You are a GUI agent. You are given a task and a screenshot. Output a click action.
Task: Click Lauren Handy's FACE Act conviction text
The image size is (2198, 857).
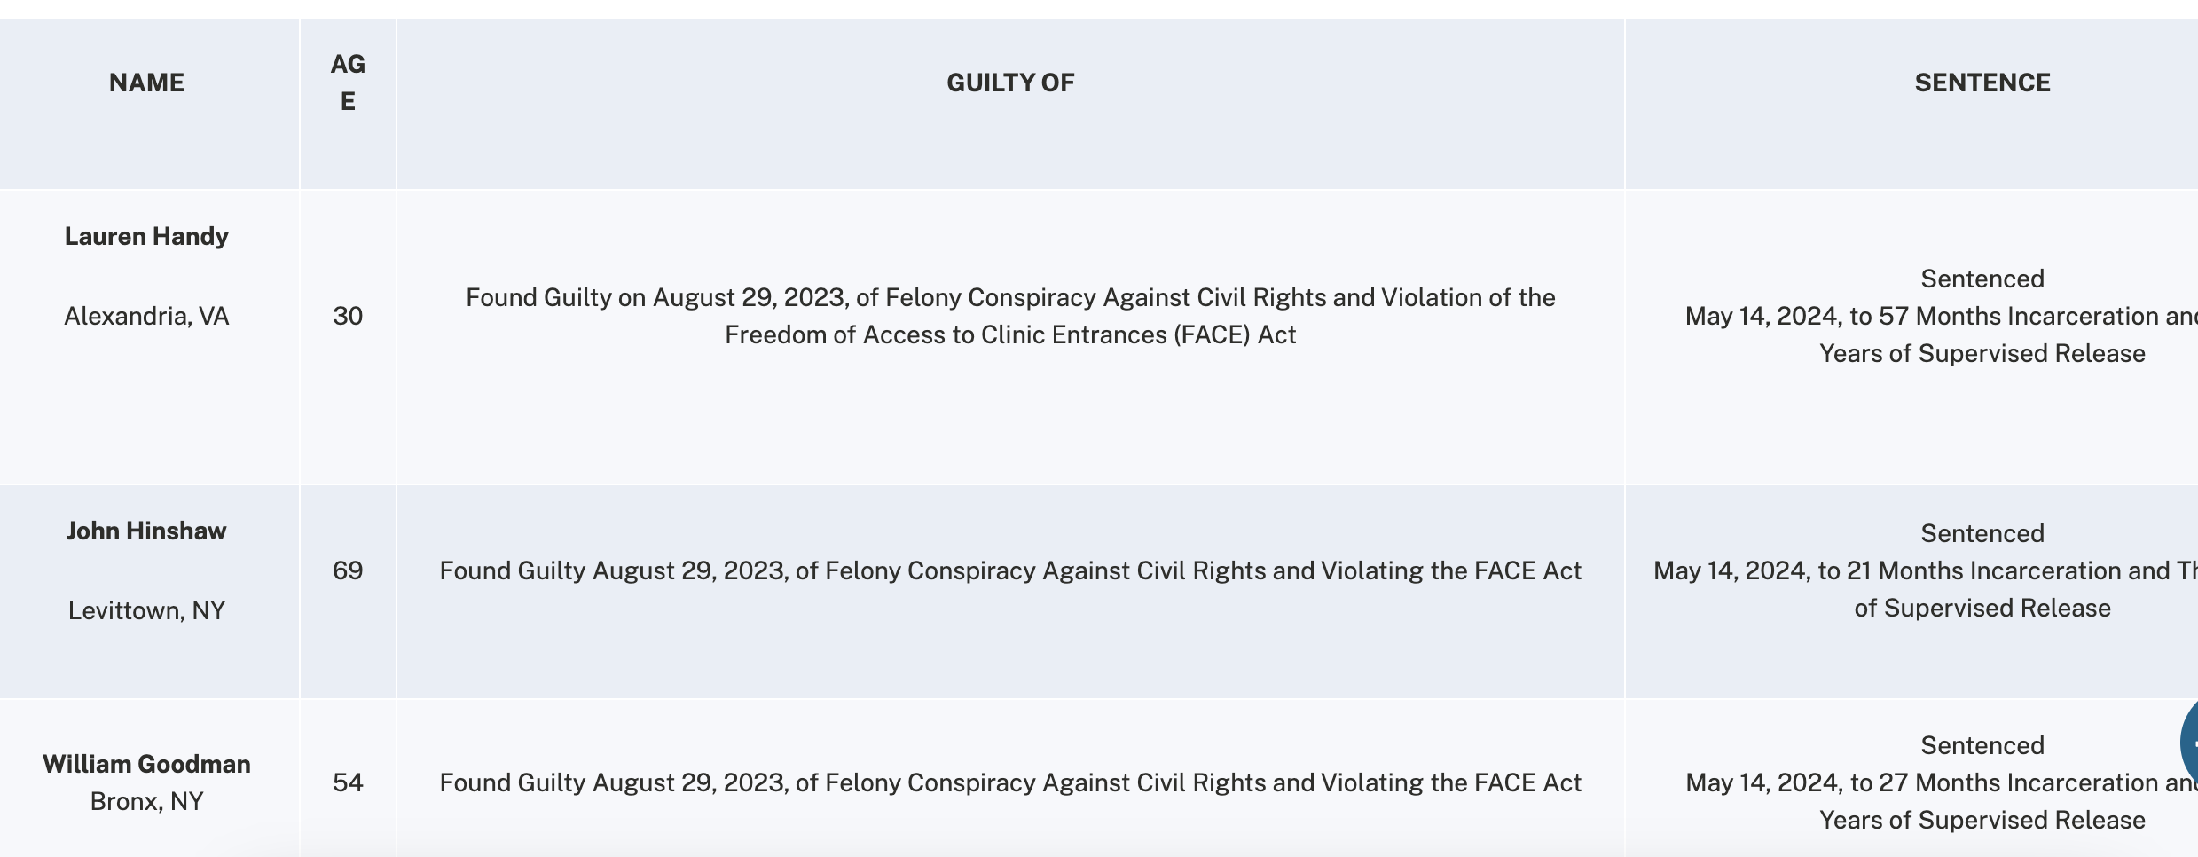(1010, 316)
